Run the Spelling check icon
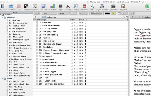151x96 pixels. [68, 7]
